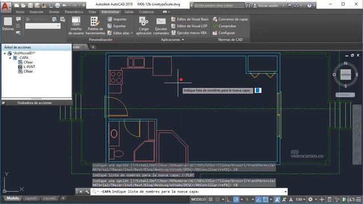Click Ejecutar macro VBA

(189, 33)
